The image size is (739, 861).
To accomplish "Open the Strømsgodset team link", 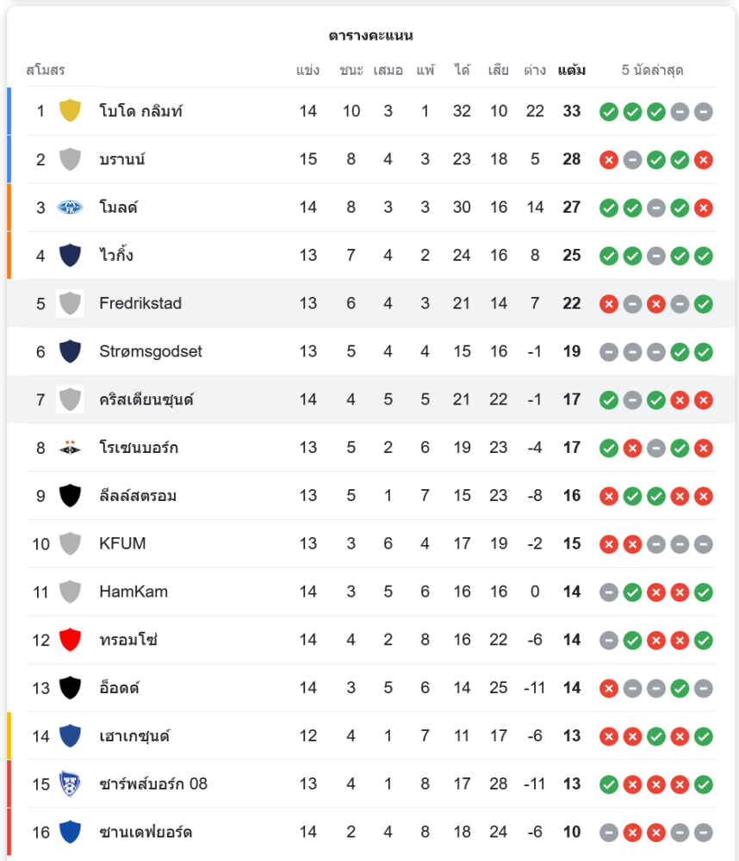I will pos(151,351).
